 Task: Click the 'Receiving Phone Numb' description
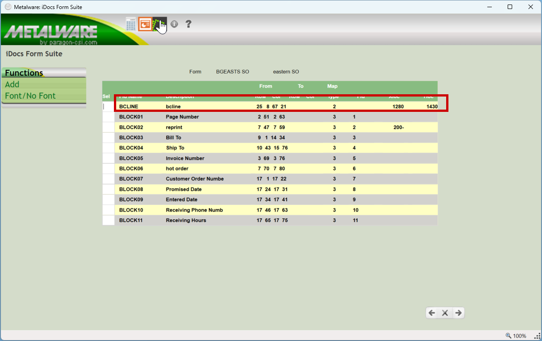click(194, 210)
